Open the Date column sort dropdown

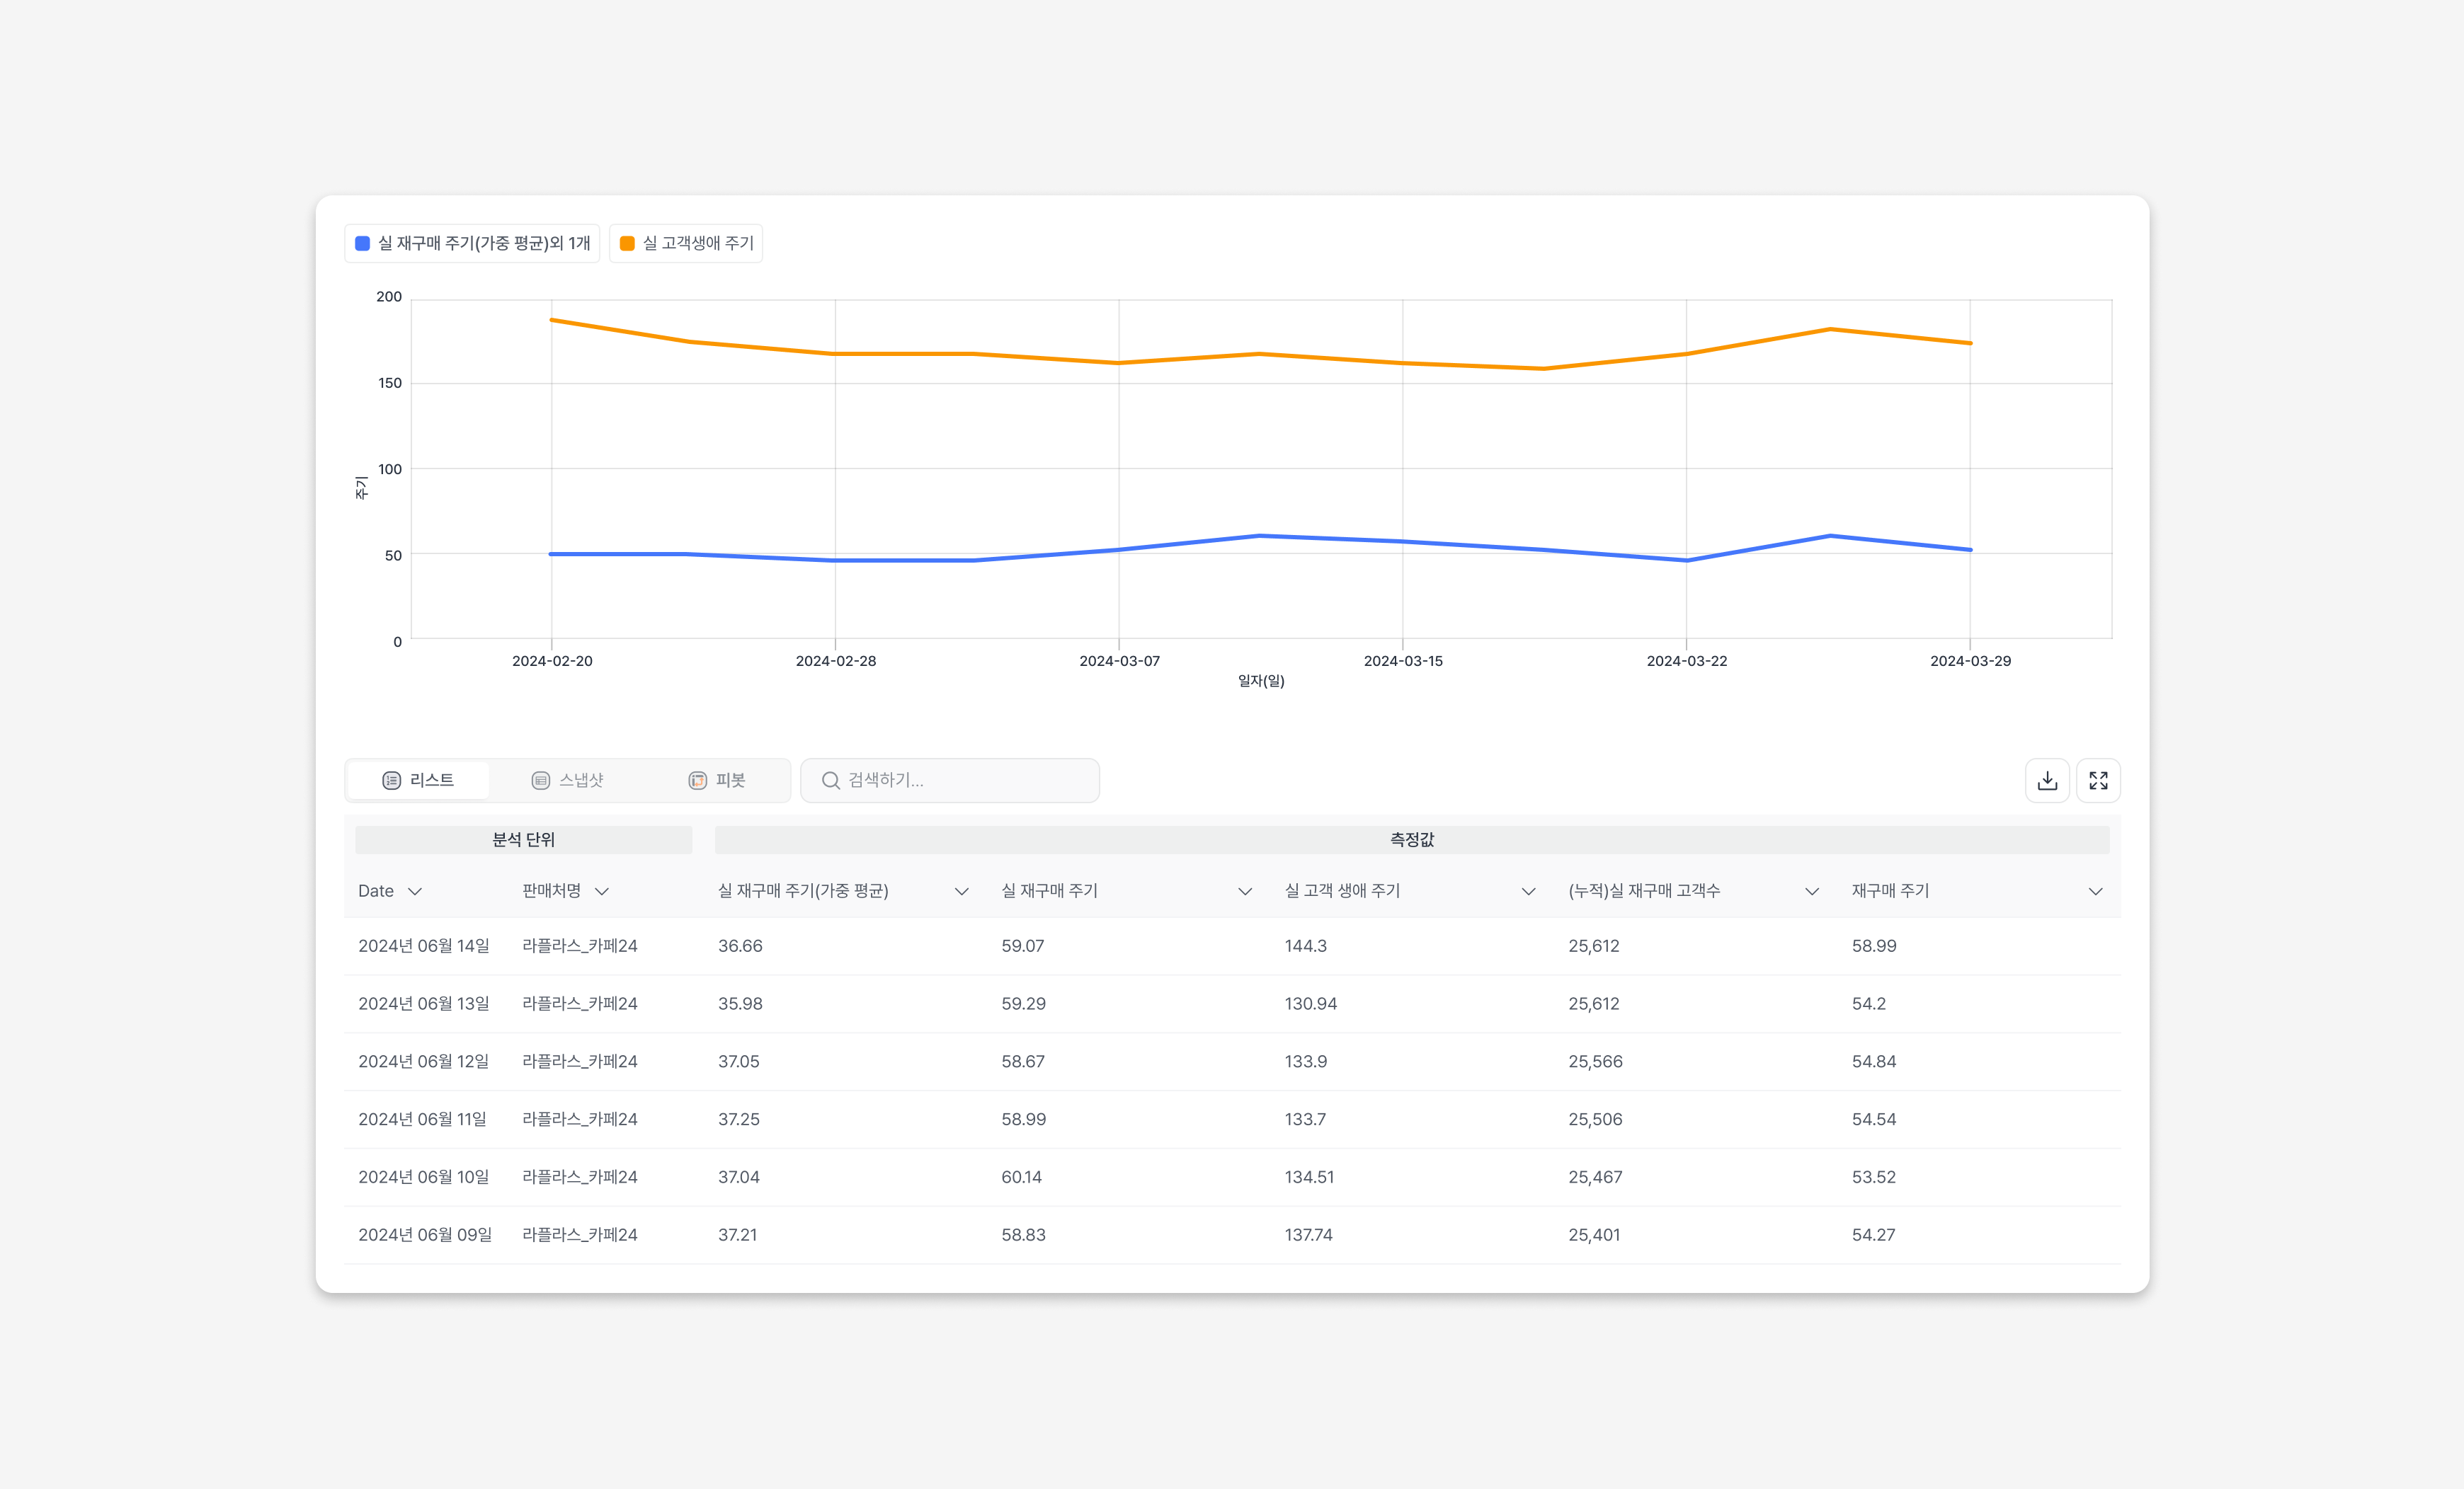[x=415, y=892]
